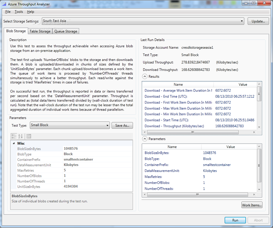Select 'DataMeasurementUnit:' row in last run parameters

tap(200, 171)
